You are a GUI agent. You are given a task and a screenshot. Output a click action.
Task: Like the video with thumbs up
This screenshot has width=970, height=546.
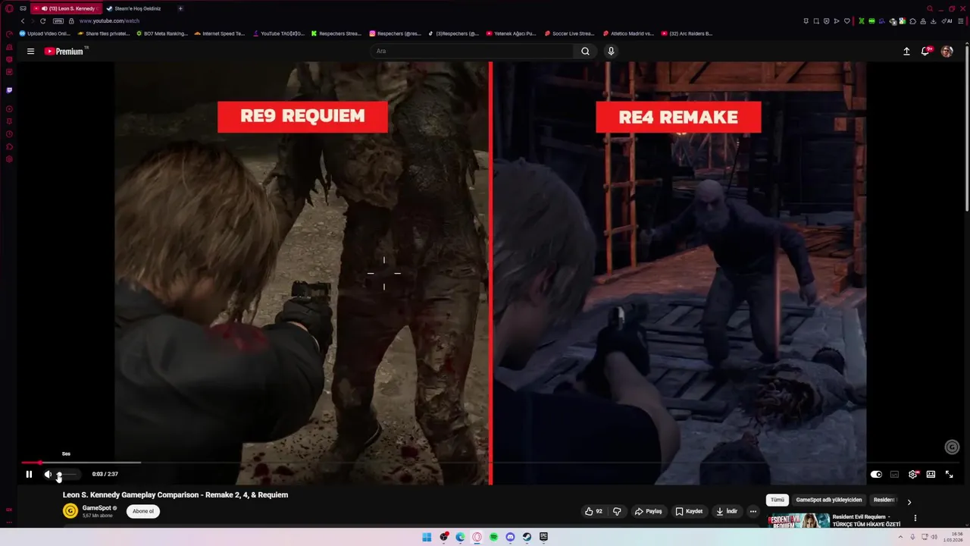(593, 511)
